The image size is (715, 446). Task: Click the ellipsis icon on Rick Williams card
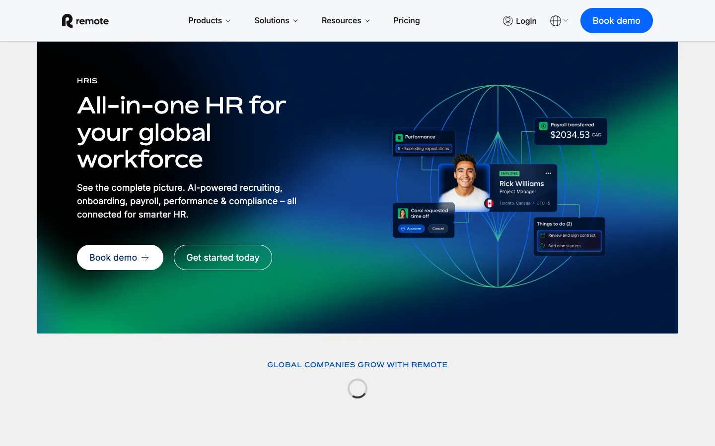tap(548, 172)
